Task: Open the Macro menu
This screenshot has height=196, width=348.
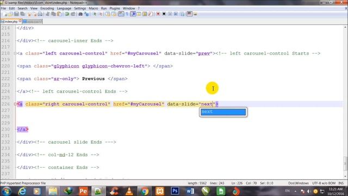Action: 93,9
